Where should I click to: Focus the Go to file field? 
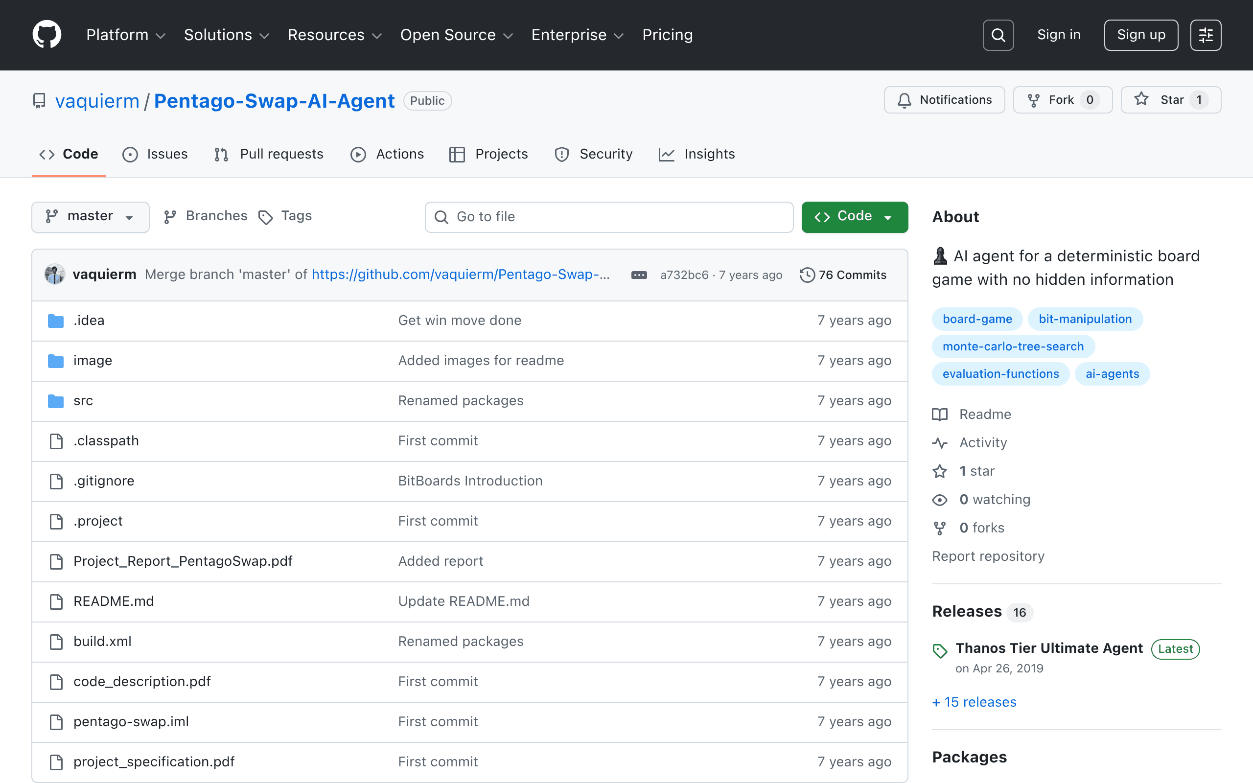coord(609,217)
